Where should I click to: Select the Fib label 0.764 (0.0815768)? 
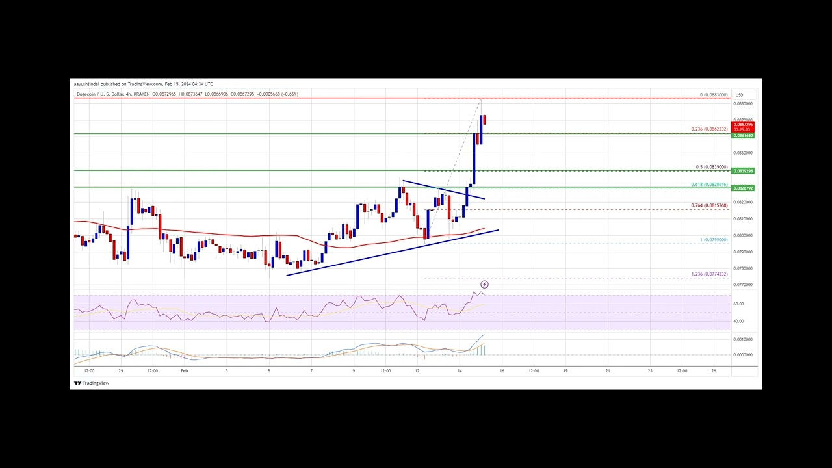(x=710, y=205)
